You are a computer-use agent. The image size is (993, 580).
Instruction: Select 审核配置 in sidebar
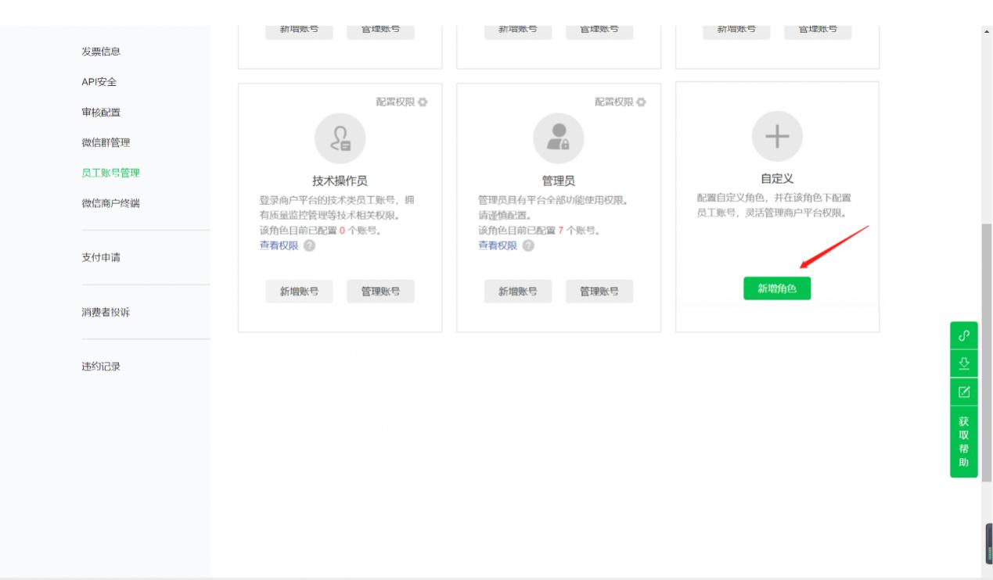(x=101, y=113)
